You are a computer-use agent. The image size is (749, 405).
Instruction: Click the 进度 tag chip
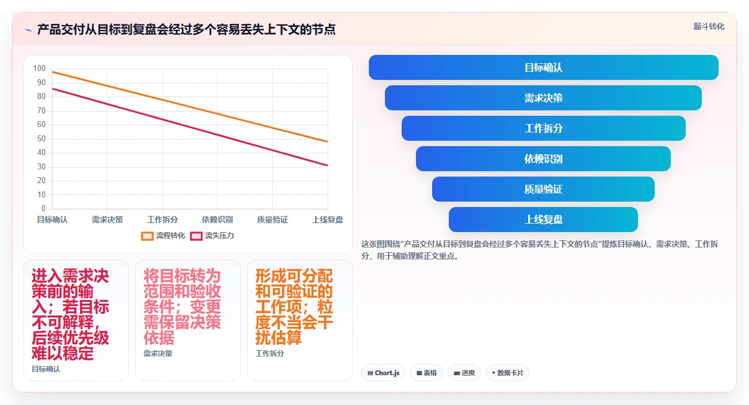pos(464,373)
